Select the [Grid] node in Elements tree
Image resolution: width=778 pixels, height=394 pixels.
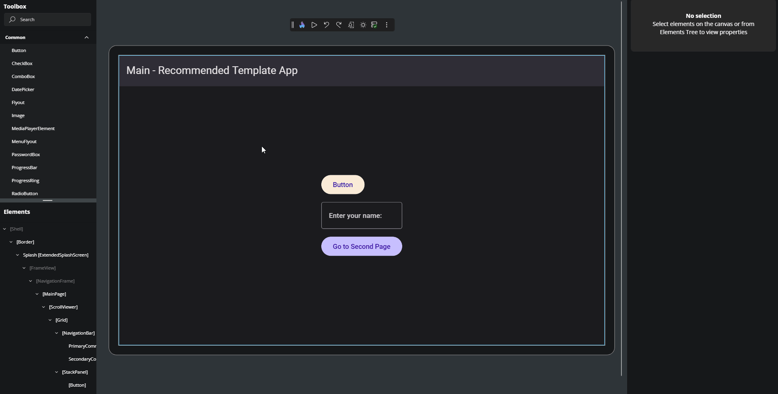(62, 320)
